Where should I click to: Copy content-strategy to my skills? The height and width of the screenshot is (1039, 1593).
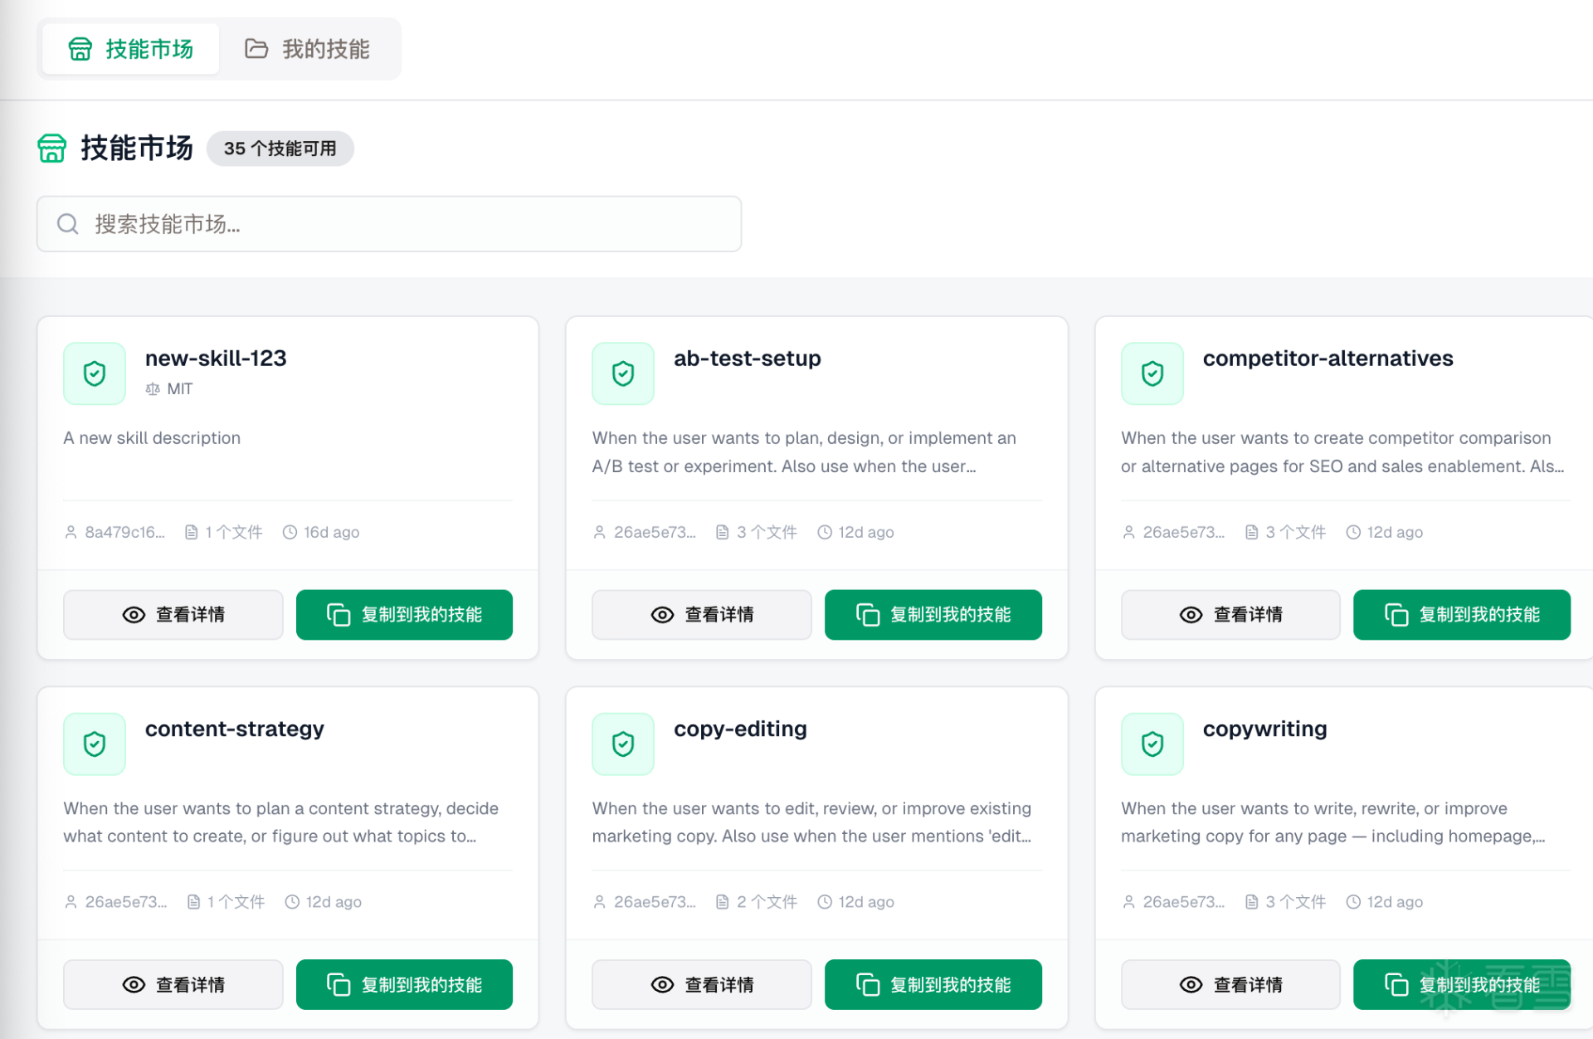[x=404, y=985]
